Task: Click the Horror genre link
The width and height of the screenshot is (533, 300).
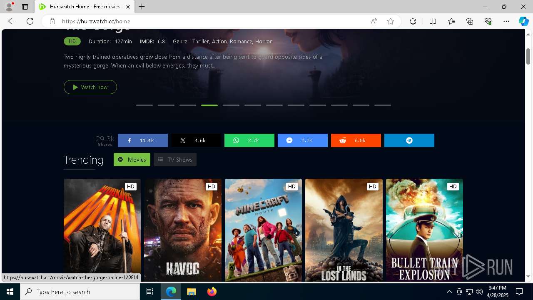Action: [x=263, y=41]
